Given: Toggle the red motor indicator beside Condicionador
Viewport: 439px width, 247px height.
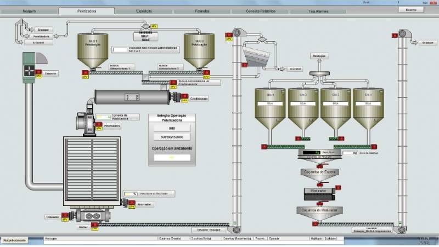Looking at the screenshot, I should click(178, 98).
